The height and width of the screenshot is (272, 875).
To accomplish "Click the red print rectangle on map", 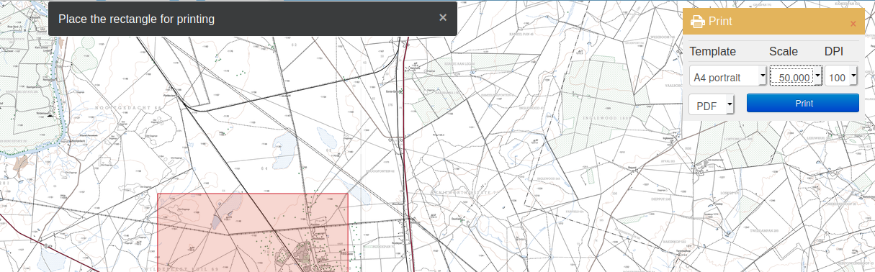I will (253, 232).
